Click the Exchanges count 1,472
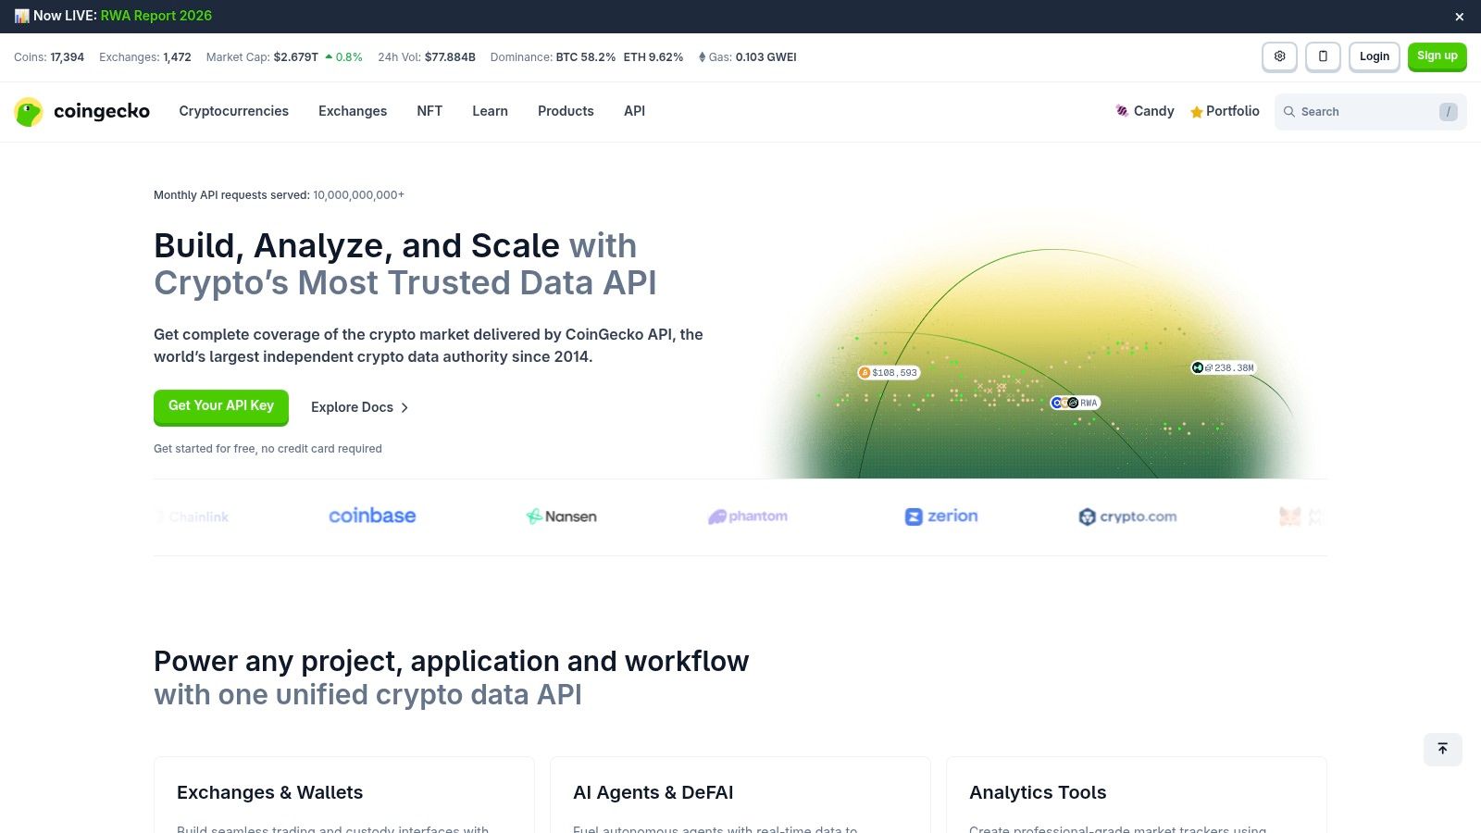Image resolution: width=1481 pixels, height=833 pixels. click(x=177, y=57)
